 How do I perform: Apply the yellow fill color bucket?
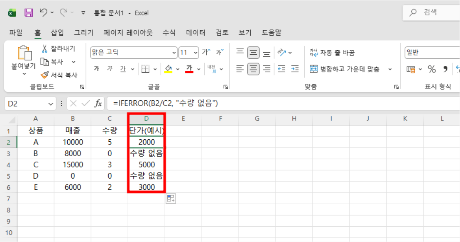pyautogui.click(x=169, y=69)
